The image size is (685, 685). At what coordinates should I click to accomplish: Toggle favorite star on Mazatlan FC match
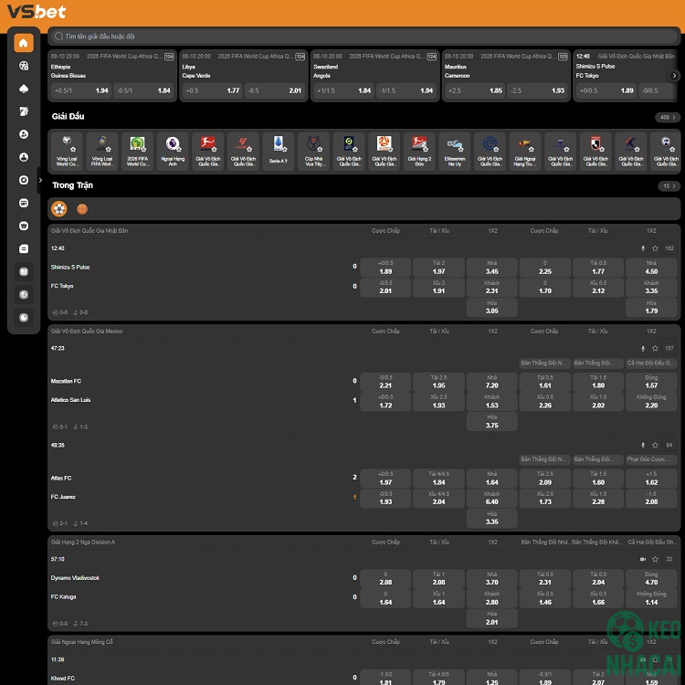655,349
